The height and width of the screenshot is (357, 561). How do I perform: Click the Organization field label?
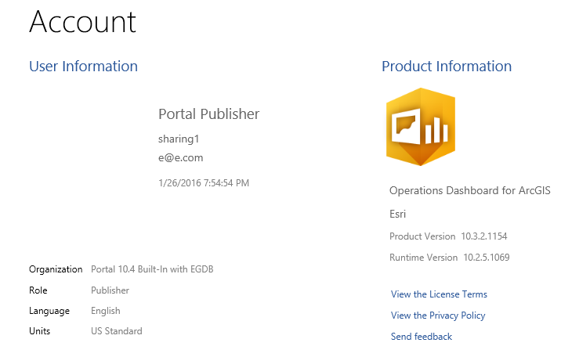[56, 269]
